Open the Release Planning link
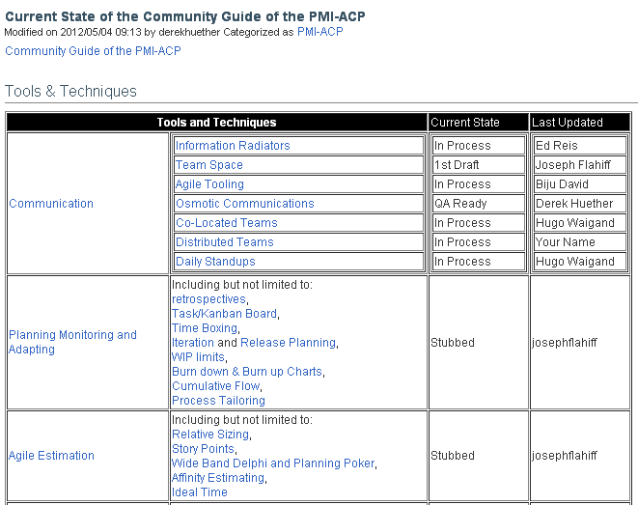This screenshot has width=638, height=505. click(x=288, y=343)
